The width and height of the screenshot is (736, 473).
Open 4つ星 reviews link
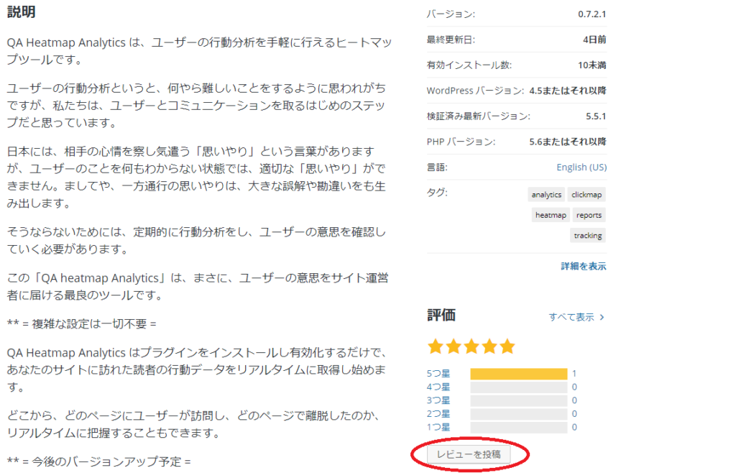pyautogui.click(x=438, y=387)
